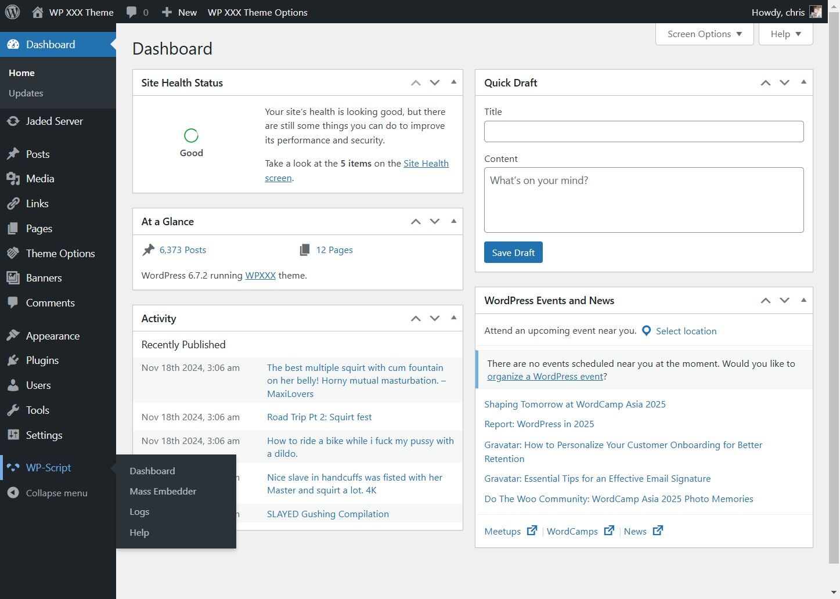Screen dimensions: 840x599
Task: Click the user avatar next to Howdy, chris
Action: click(816, 12)
